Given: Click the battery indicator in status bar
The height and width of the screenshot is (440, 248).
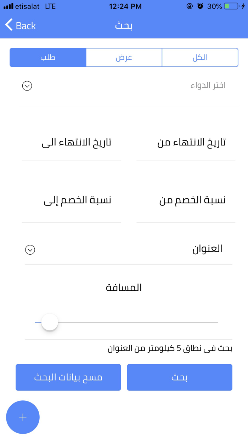Looking at the screenshot, I should click(x=231, y=6).
